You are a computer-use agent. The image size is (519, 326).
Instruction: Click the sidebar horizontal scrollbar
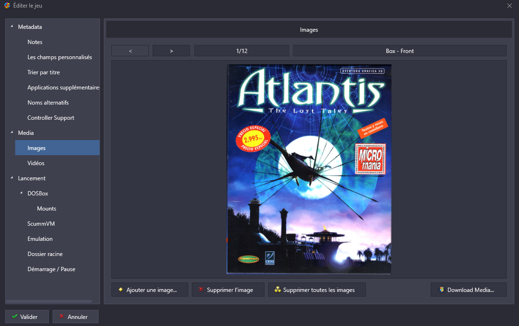click(x=49, y=301)
